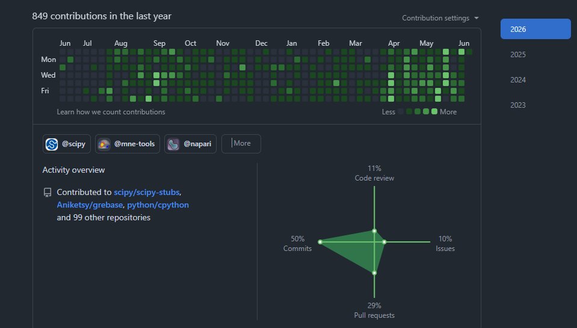Click the empty legend swatch next to Less
577x328 pixels.
(401, 111)
